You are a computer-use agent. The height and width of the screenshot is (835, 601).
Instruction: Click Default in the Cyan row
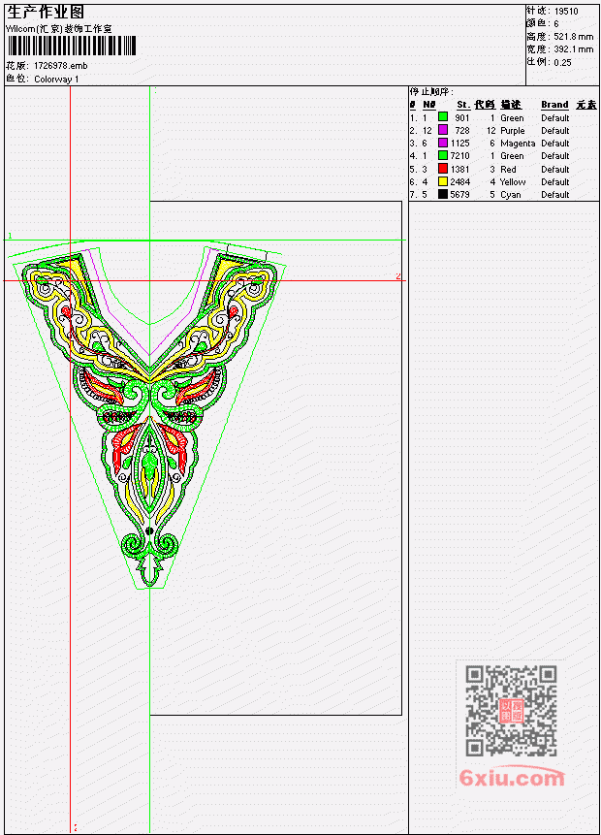click(554, 195)
